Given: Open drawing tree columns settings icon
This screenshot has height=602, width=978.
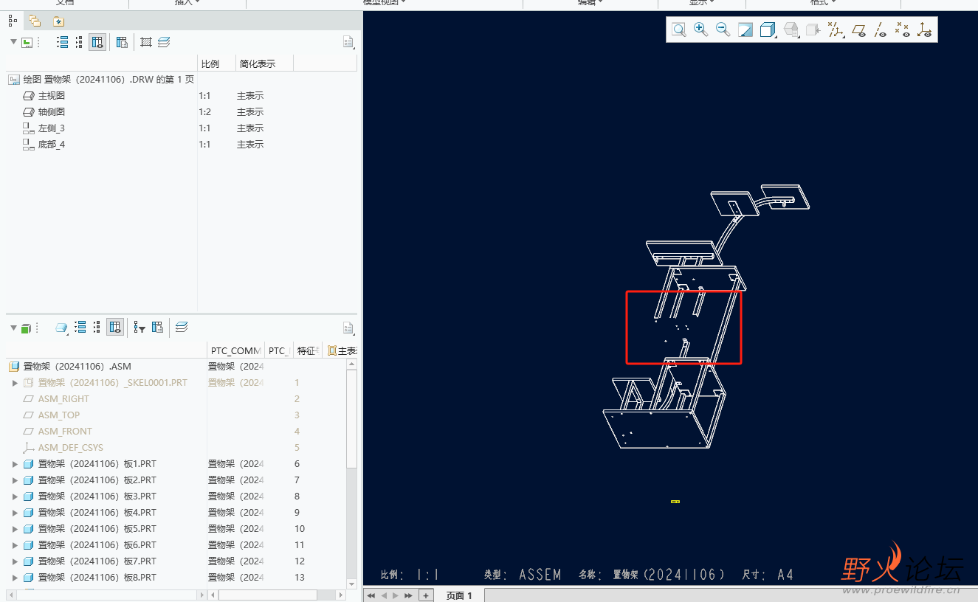Looking at the screenshot, I should click(x=122, y=42).
